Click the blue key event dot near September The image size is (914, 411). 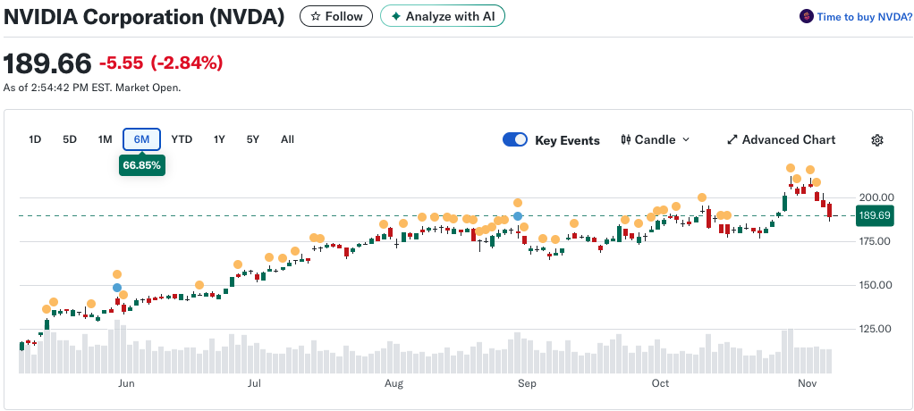[518, 216]
